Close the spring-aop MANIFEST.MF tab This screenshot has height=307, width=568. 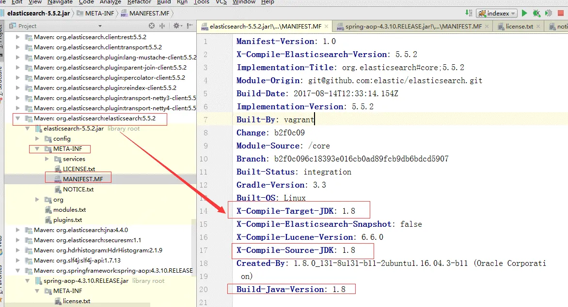(x=487, y=27)
